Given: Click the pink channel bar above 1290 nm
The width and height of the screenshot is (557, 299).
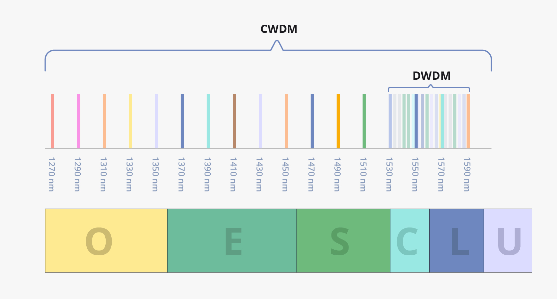Looking at the screenshot, I should 78,121.
